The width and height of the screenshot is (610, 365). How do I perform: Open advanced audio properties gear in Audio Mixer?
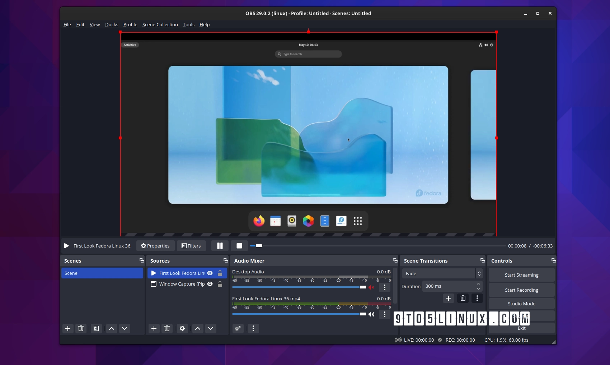238,328
